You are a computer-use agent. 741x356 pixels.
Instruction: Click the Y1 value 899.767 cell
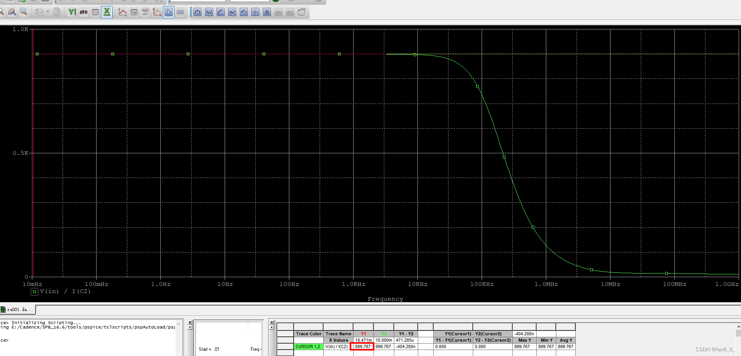(x=362, y=346)
